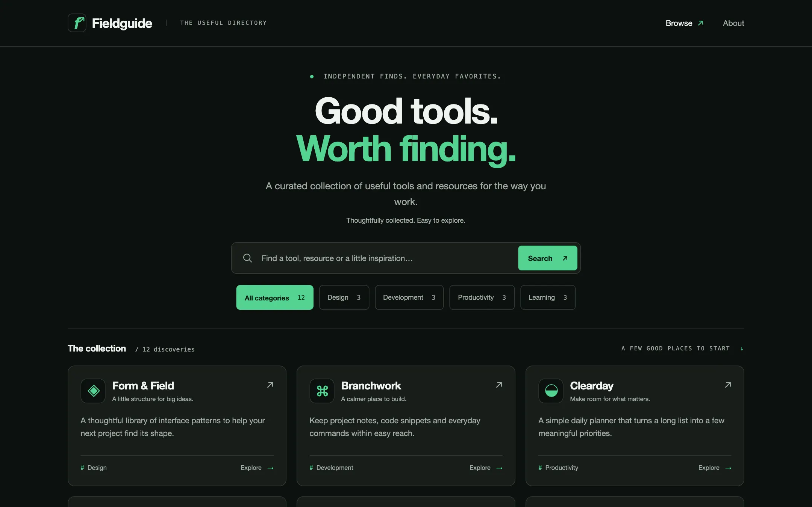Click 'Thoughtfully collected. Easy to explore.' text
Viewport: 812px width, 507px height.
tap(406, 220)
